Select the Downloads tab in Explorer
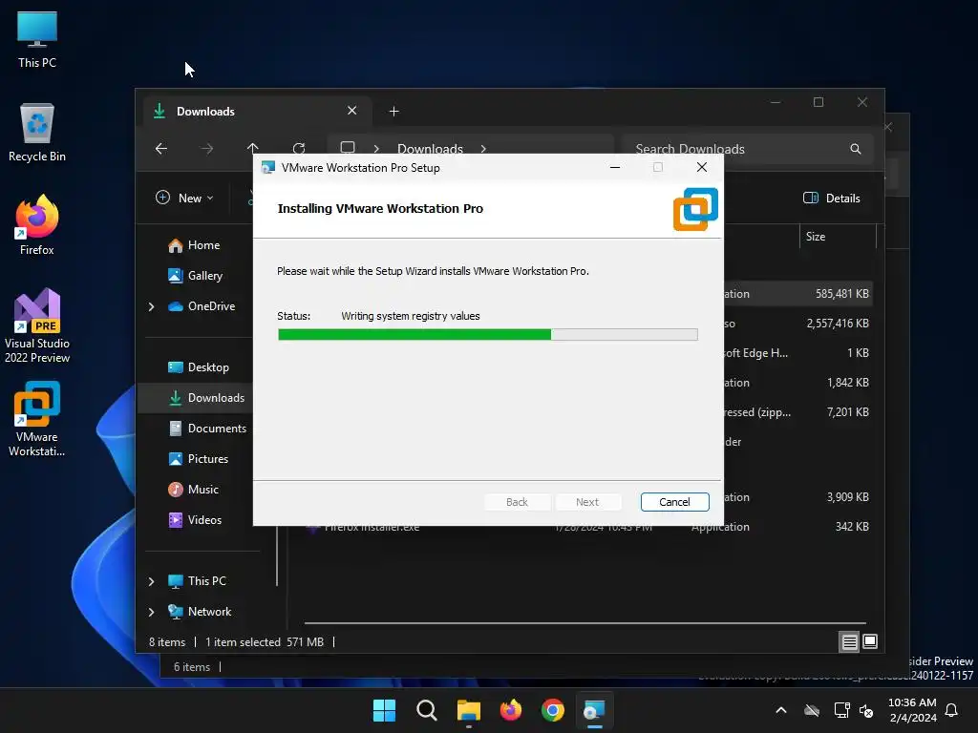978x733 pixels. point(257,111)
